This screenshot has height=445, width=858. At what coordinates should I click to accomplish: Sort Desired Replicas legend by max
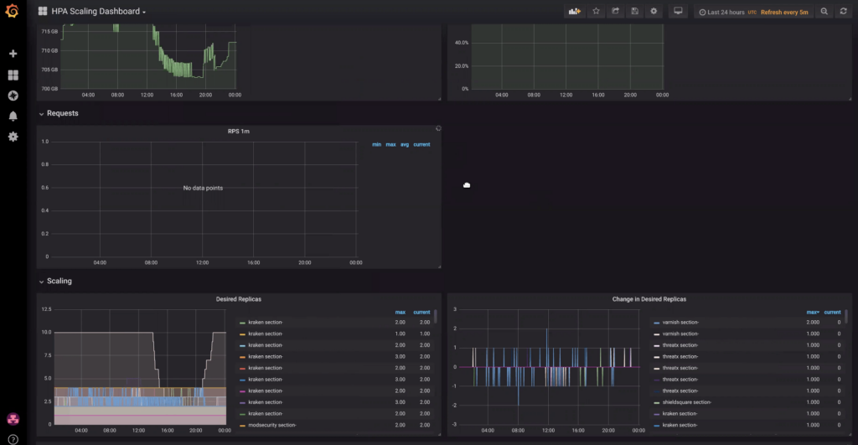(x=400, y=313)
